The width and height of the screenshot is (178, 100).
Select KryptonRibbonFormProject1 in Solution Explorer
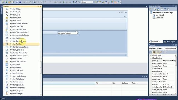[x=164, y=12]
